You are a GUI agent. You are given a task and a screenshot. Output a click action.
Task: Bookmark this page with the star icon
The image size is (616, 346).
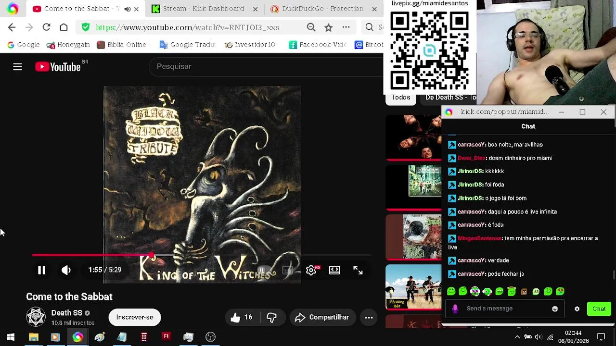pyautogui.click(x=328, y=27)
